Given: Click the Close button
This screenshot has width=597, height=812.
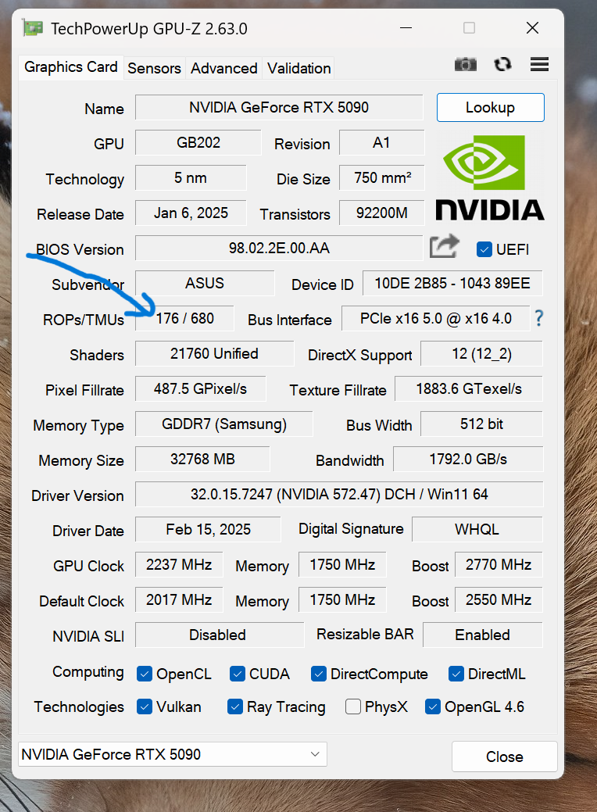Looking at the screenshot, I should click(504, 757).
